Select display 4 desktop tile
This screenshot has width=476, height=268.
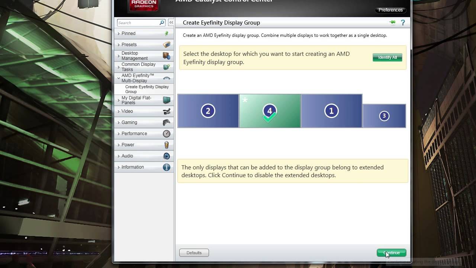point(270,111)
